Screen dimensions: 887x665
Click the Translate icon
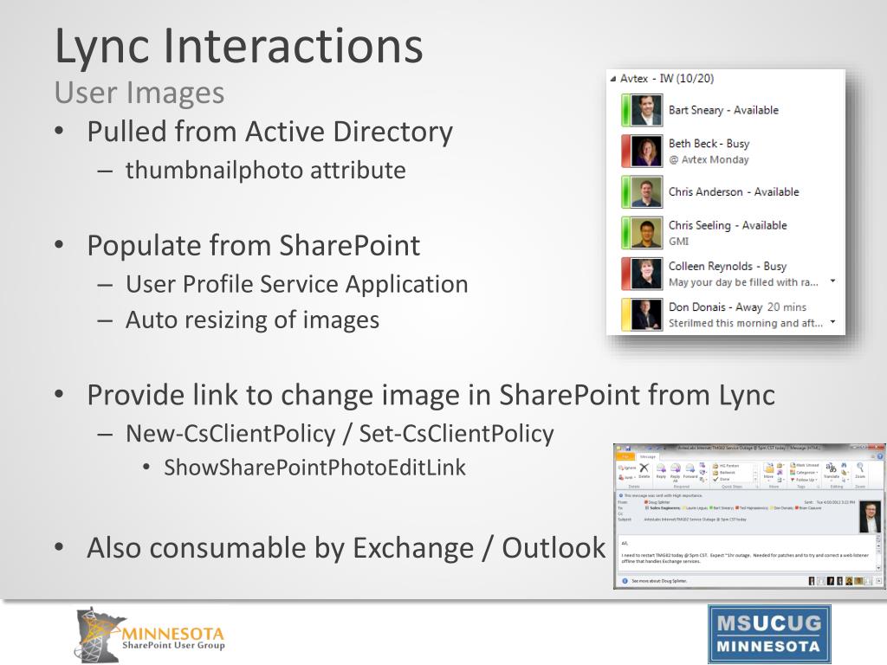coord(831,468)
